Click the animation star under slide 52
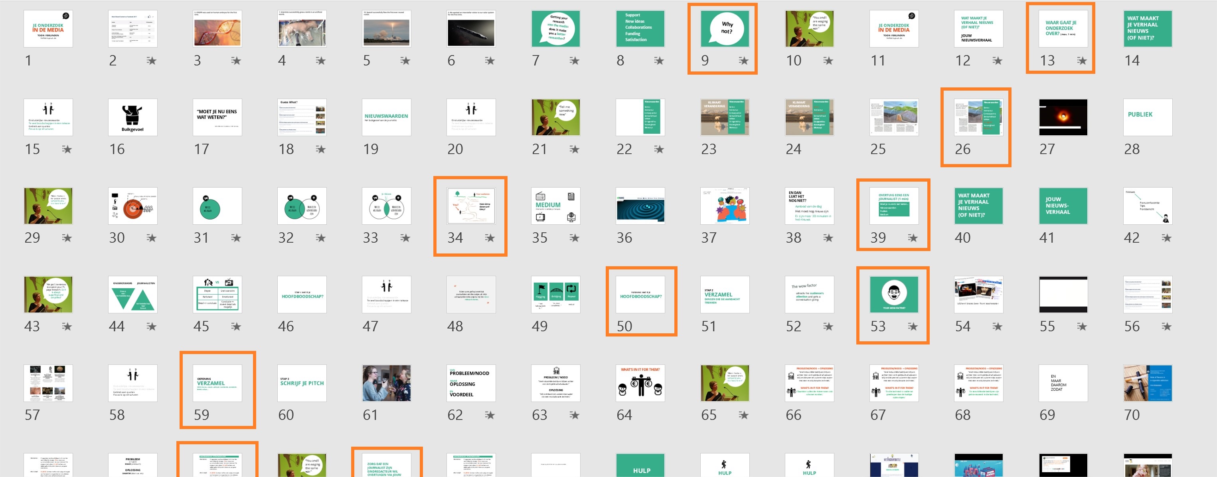 click(828, 326)
